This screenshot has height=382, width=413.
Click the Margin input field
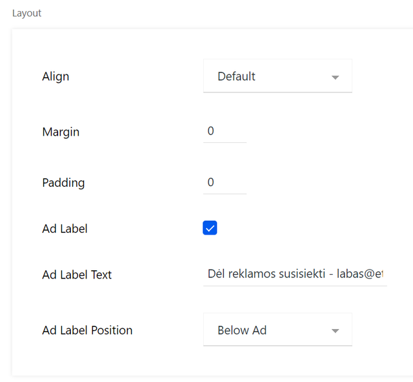click(225, 131)
